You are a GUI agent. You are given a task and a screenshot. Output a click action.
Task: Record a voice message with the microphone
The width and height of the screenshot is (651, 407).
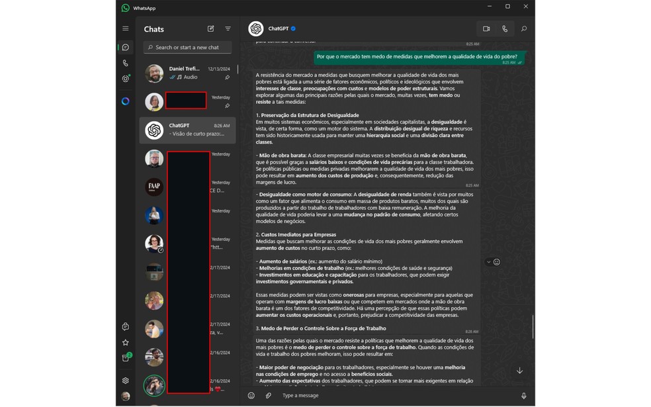click(524, 395)
